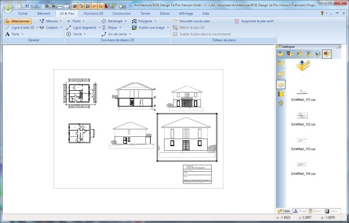Expand the Ellipse dropdown arrow

coord(120,27)
